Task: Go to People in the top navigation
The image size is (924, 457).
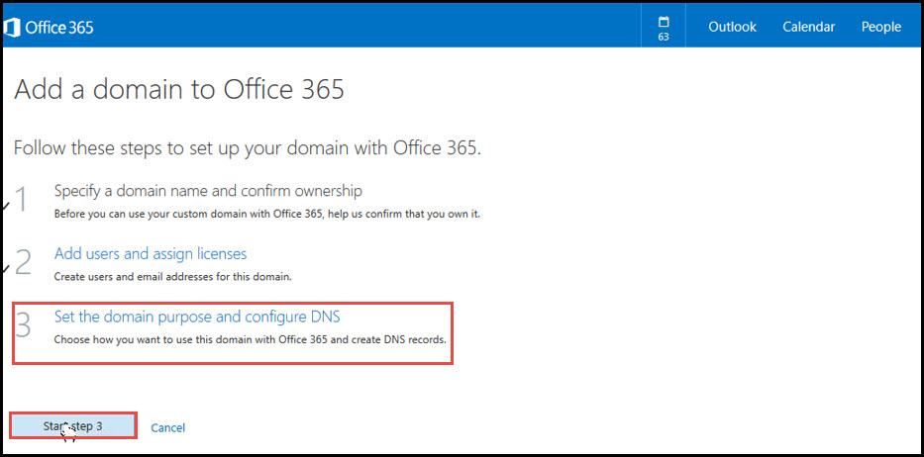Action: (x=881, y=27)
